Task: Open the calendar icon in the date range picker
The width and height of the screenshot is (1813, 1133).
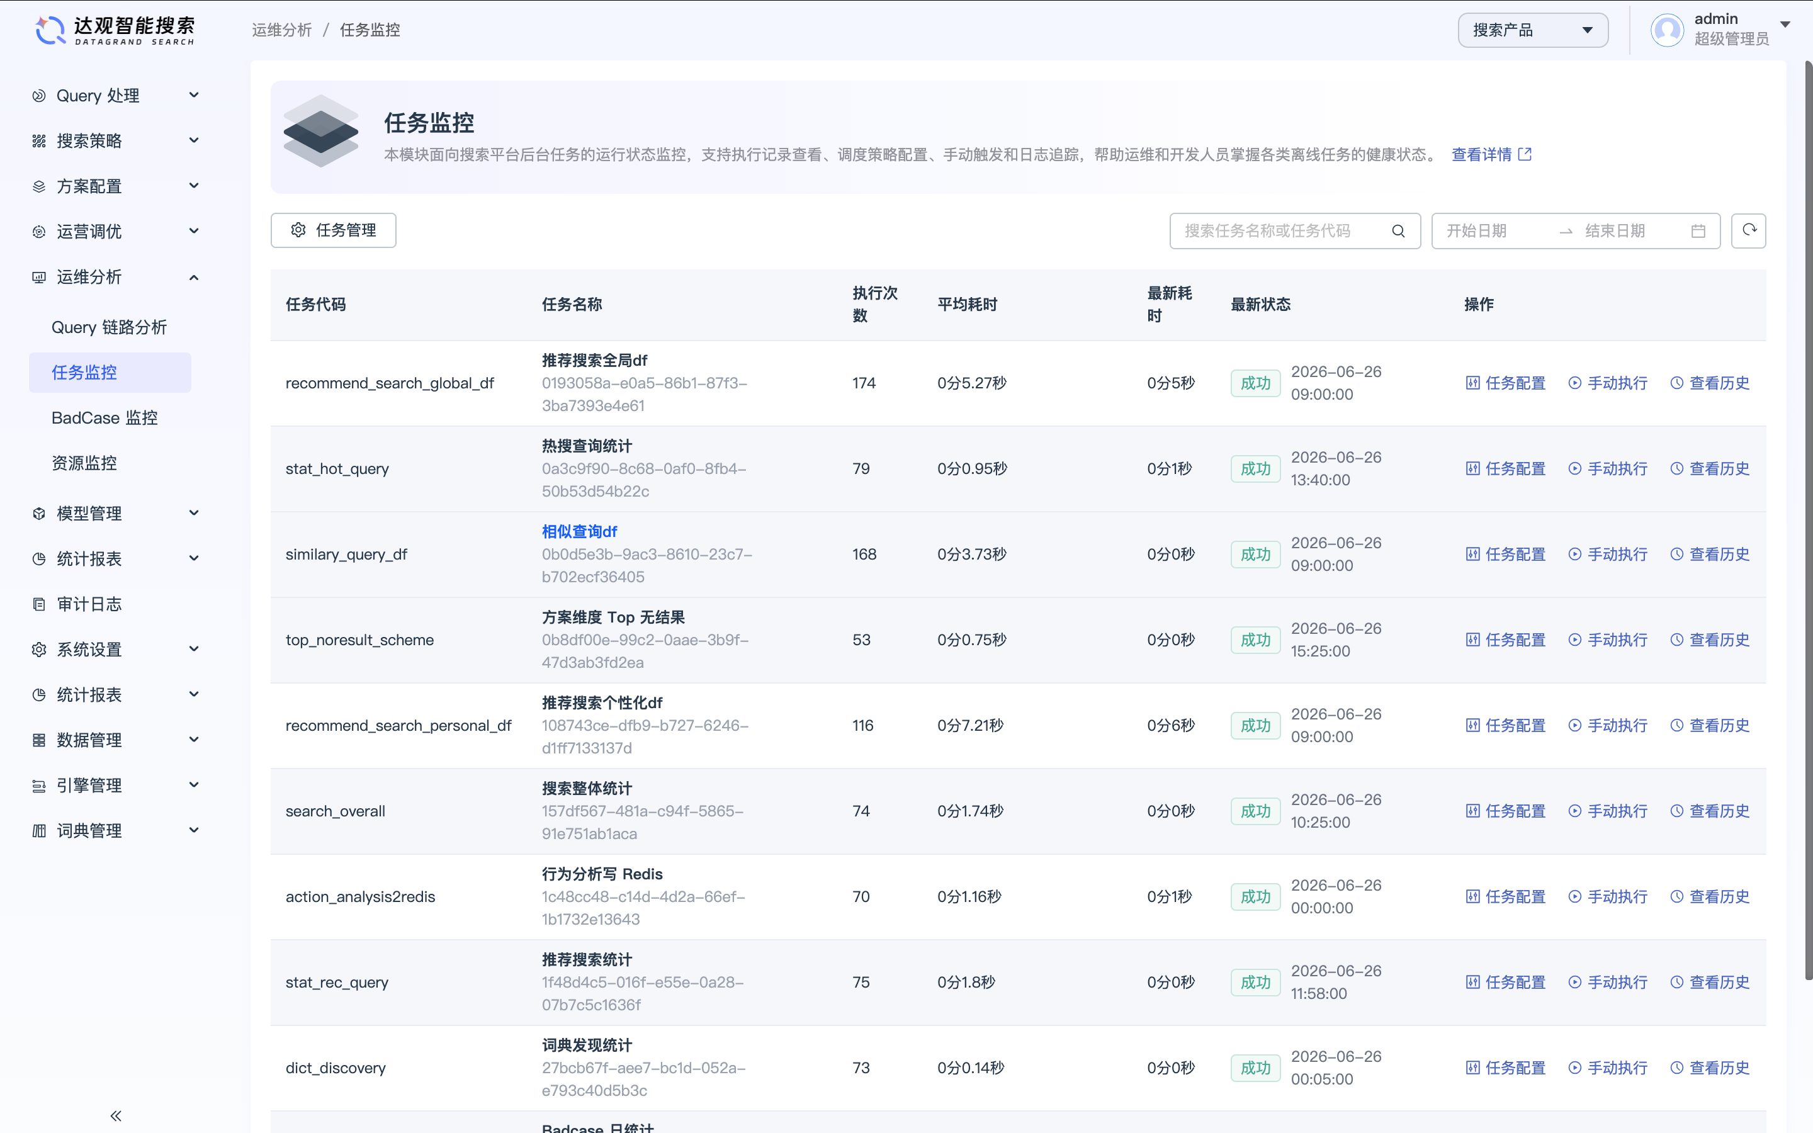Action: pos(1698,231)
